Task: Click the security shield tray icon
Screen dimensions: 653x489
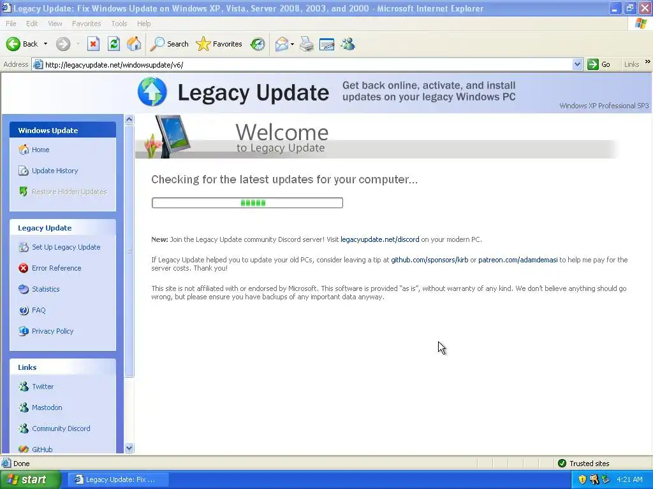Action: coord(582,479)
